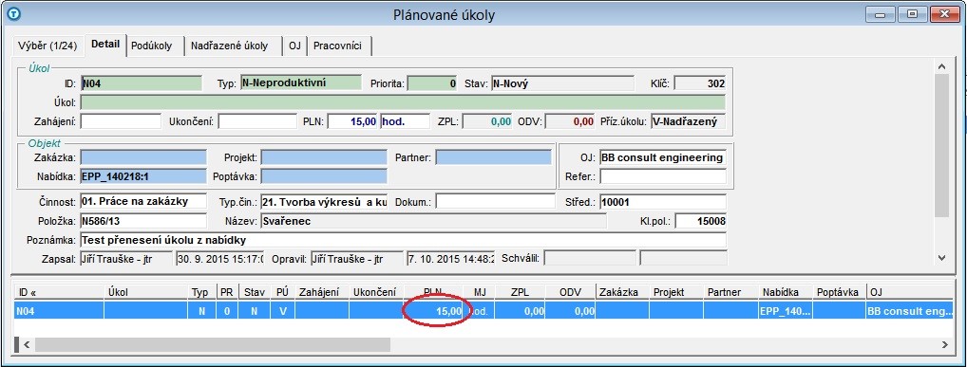Switch to the OJ tab
The height and width of the screenshot is (367, 967).
tap(294, 46)
